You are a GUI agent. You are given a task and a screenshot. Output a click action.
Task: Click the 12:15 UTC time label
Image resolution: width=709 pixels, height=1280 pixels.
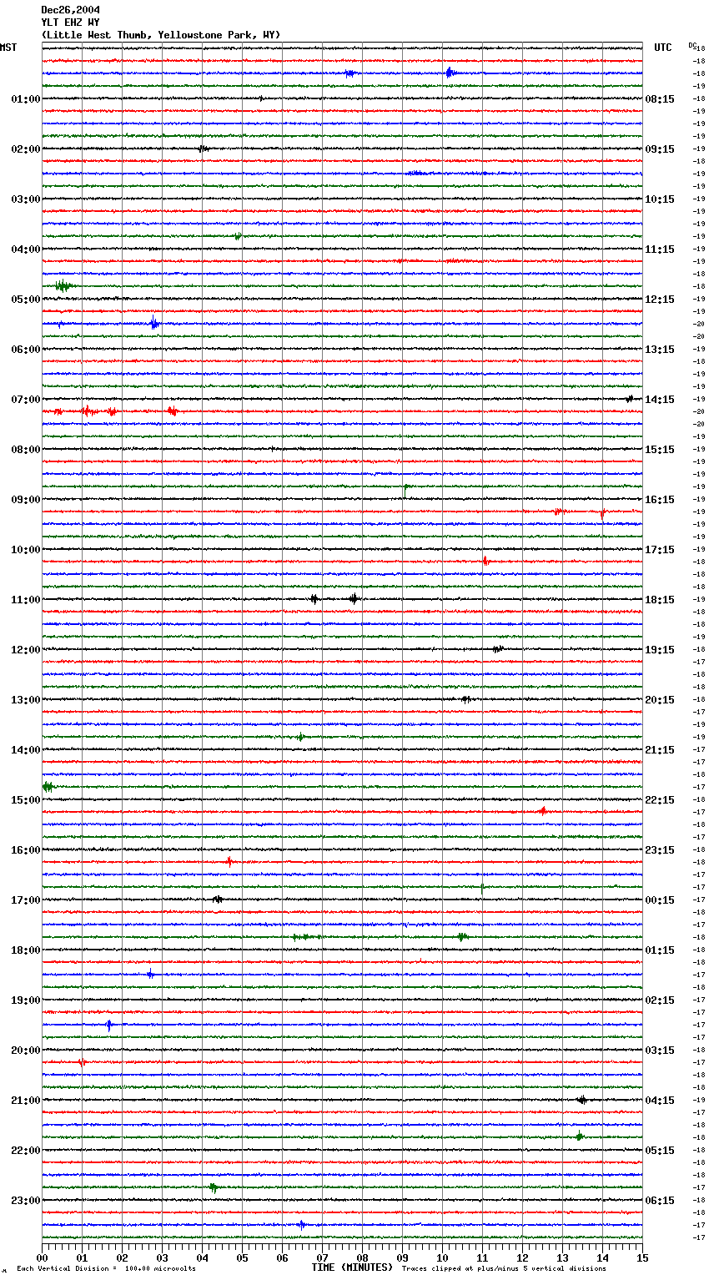coord(660,300)
